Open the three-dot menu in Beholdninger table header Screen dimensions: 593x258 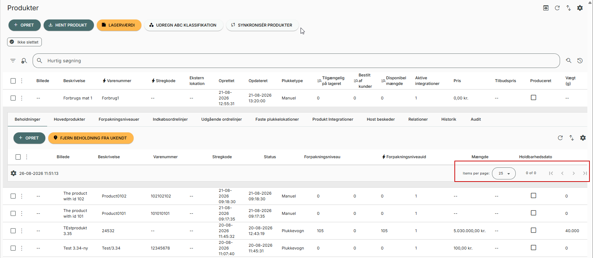point(27,157)
